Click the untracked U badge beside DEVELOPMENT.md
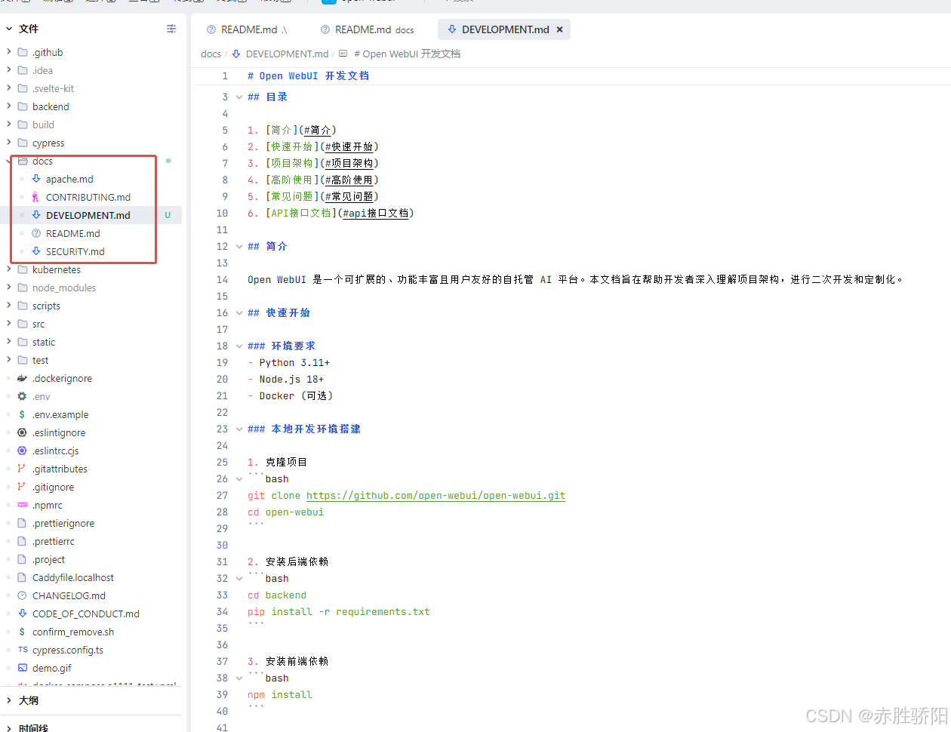Image resolution: width=951 pixels, height=732 pixels. click(168, 215)
